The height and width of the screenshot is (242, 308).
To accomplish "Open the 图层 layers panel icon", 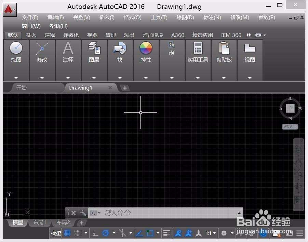I will coord(94,48).
